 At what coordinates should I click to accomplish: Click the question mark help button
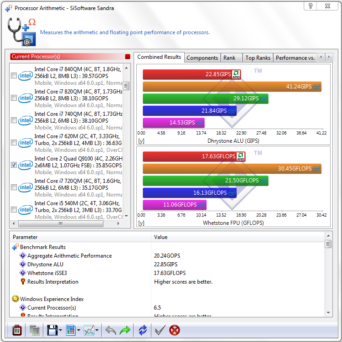click(311, 6)
